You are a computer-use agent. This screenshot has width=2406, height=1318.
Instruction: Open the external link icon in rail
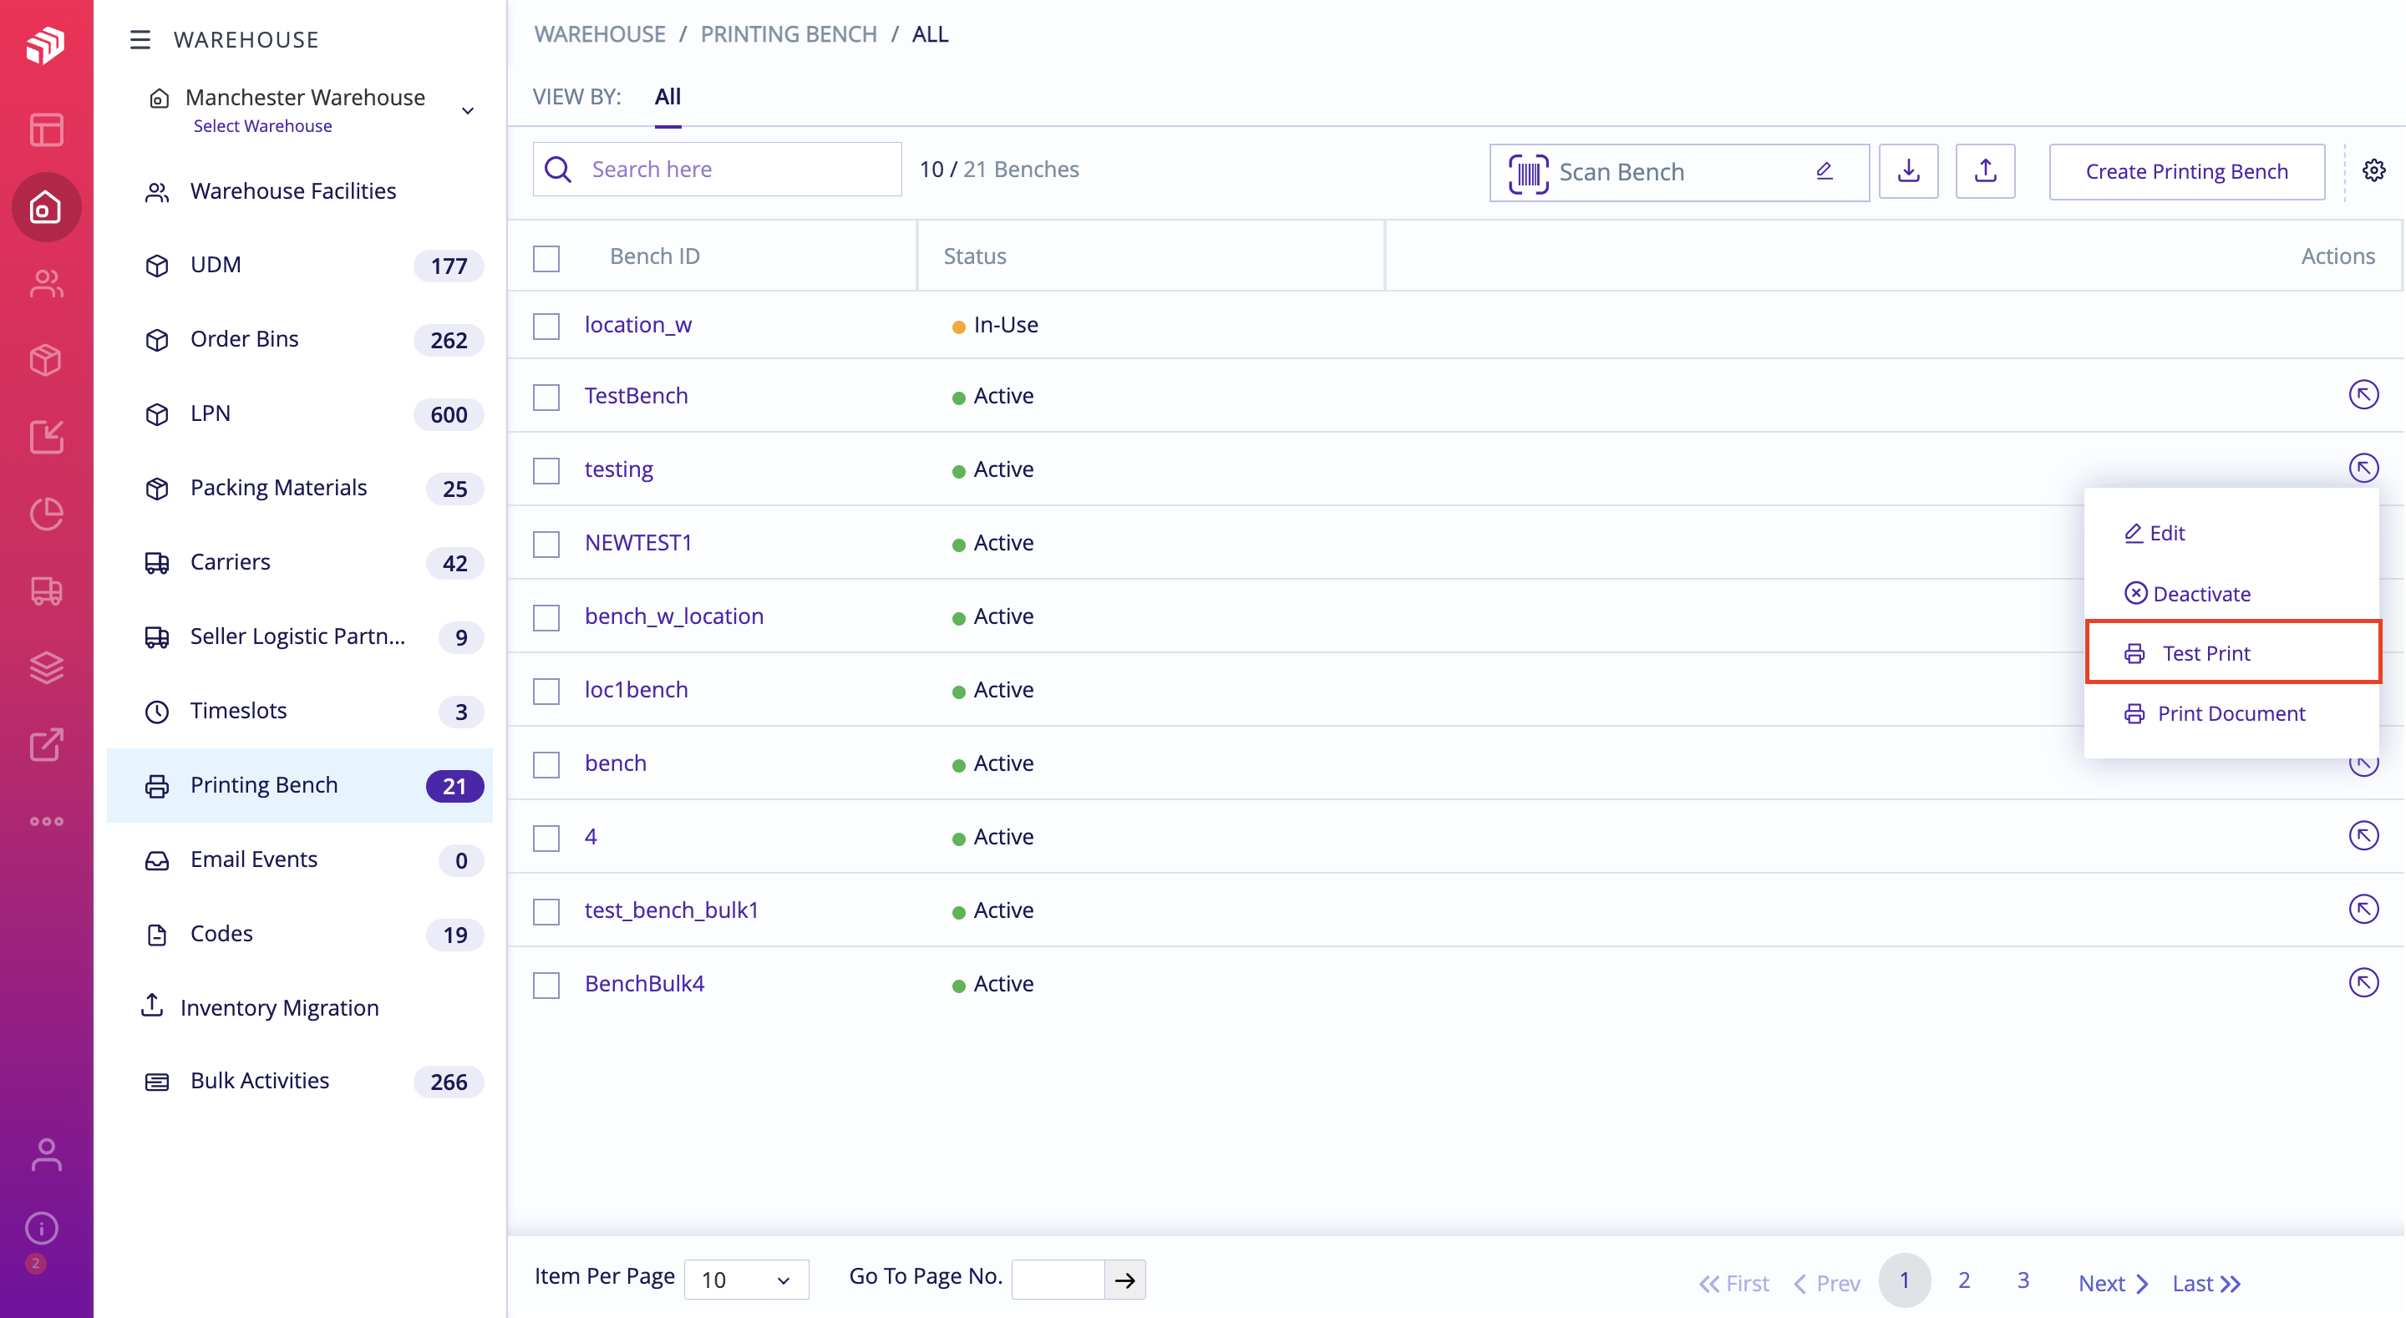click(x=46, y=744)
